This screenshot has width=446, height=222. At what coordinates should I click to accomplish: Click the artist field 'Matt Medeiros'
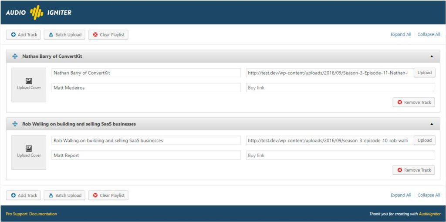(x=146, y=88)
